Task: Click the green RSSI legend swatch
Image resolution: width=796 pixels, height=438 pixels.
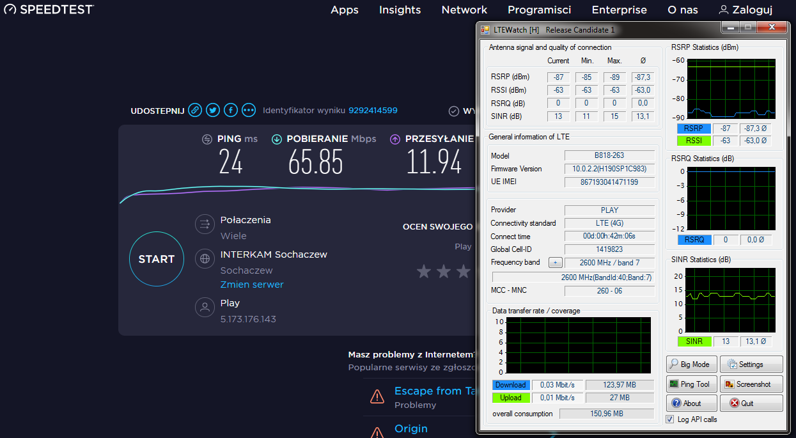Action: [x=694, y=141]
